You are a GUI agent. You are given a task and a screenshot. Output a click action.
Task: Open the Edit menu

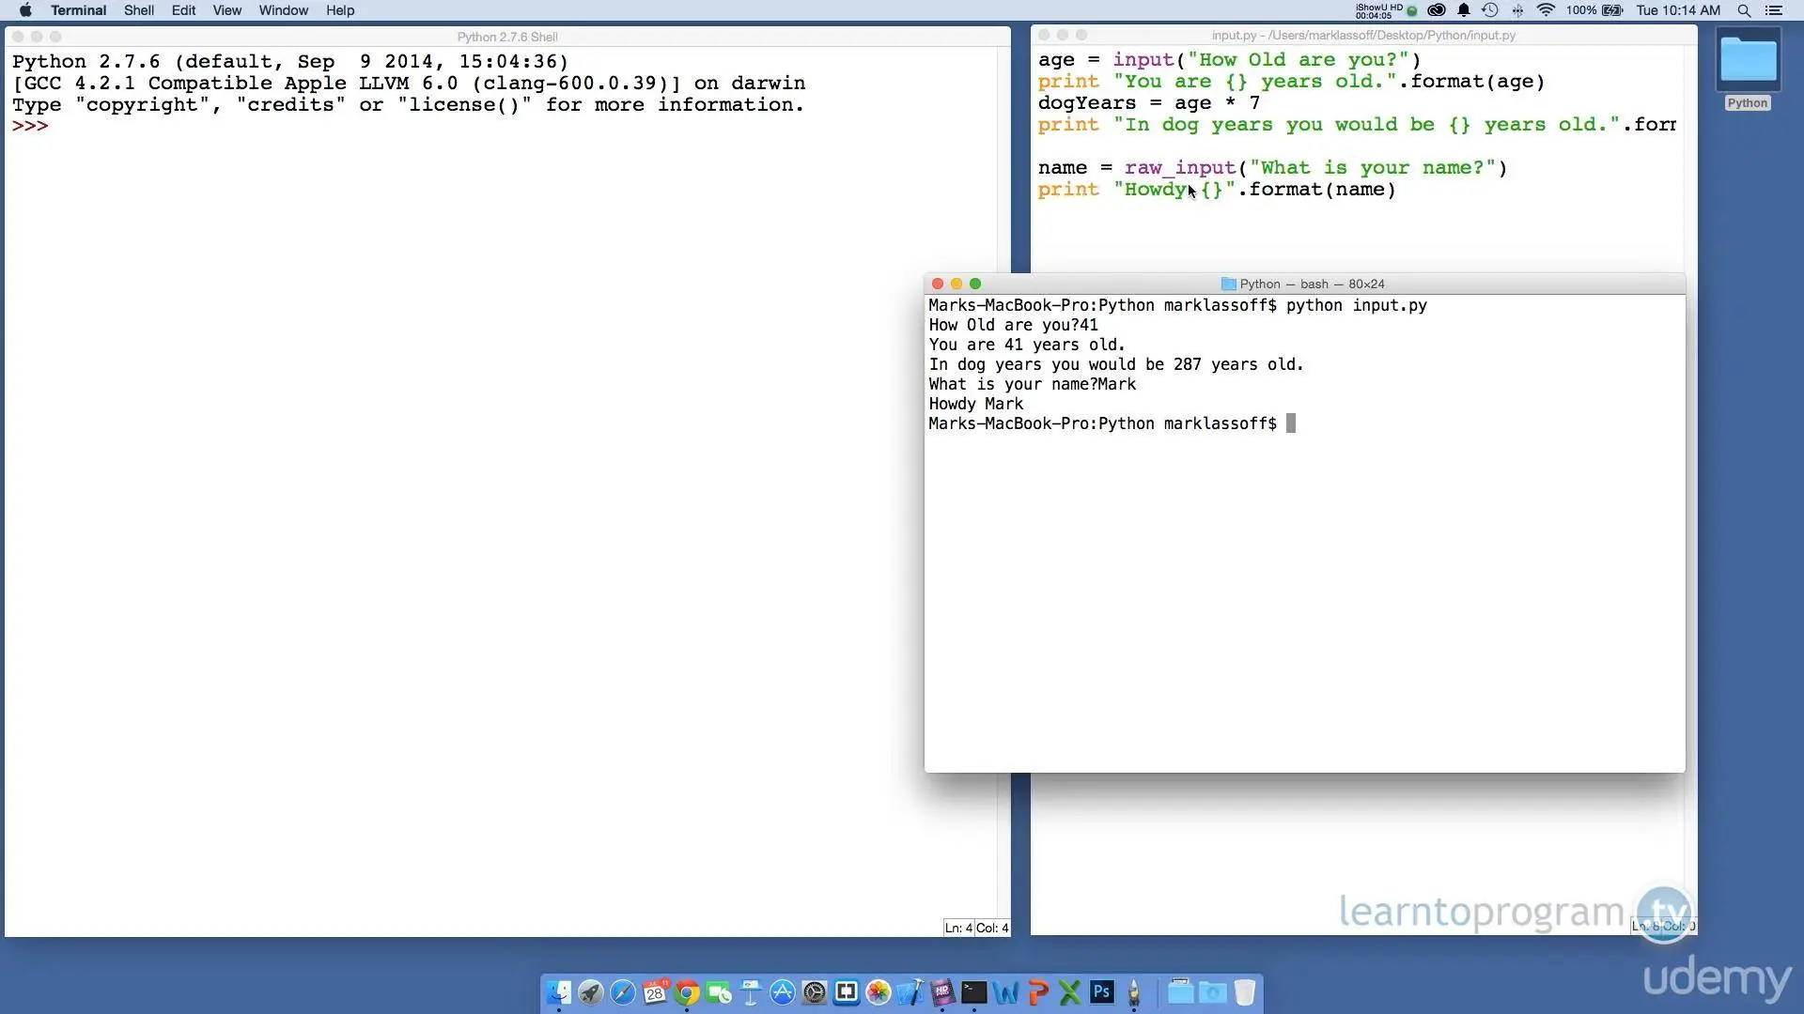click(x=183, y=10)
